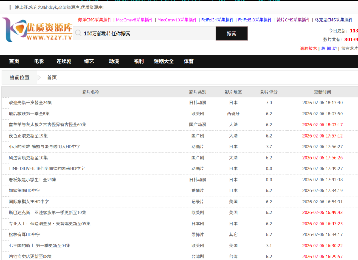Click the magnifying glass icon in search bar
This screenshot has width=358, height=260.
[x=78, y=34]
